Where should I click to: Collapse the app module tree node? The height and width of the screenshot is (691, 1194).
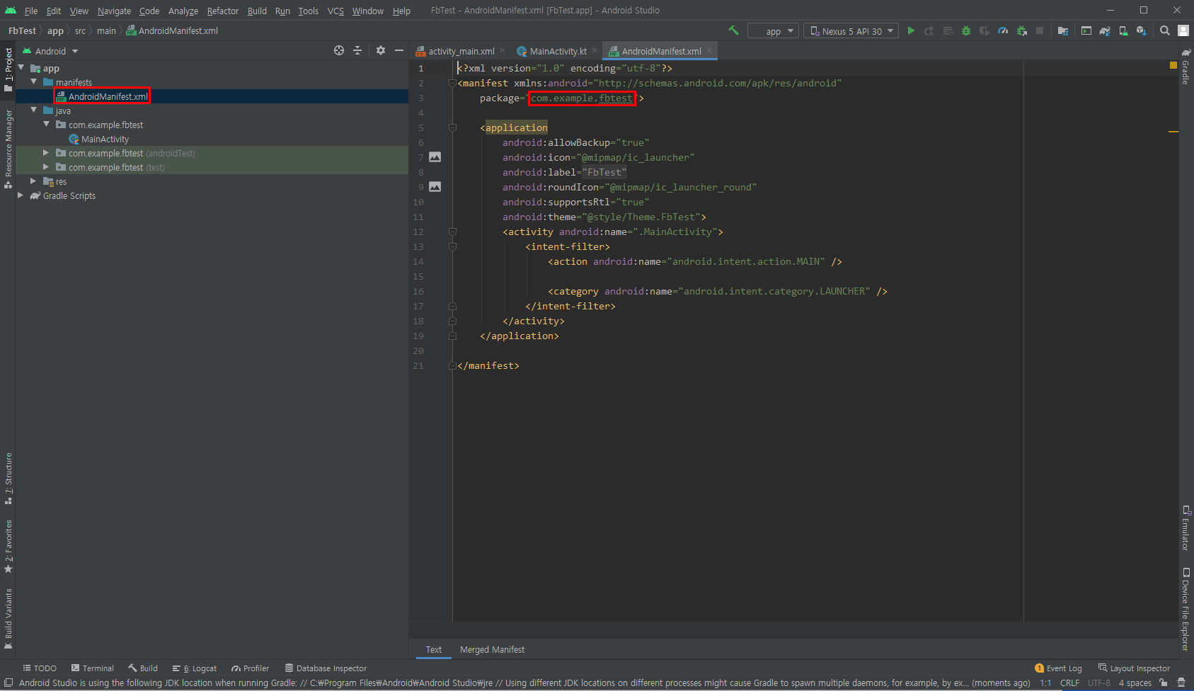coord(21,68)
